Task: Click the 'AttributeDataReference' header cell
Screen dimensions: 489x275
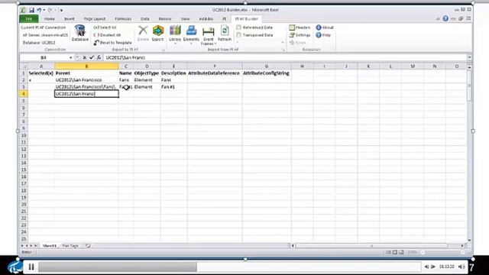Action: click(x=214, y=73)
